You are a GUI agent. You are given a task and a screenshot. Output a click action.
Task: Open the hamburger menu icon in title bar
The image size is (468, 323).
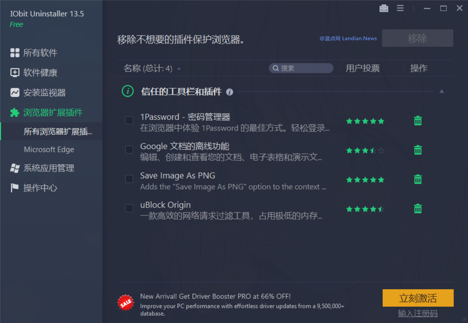pyautogui.click(x=400, y=8)
